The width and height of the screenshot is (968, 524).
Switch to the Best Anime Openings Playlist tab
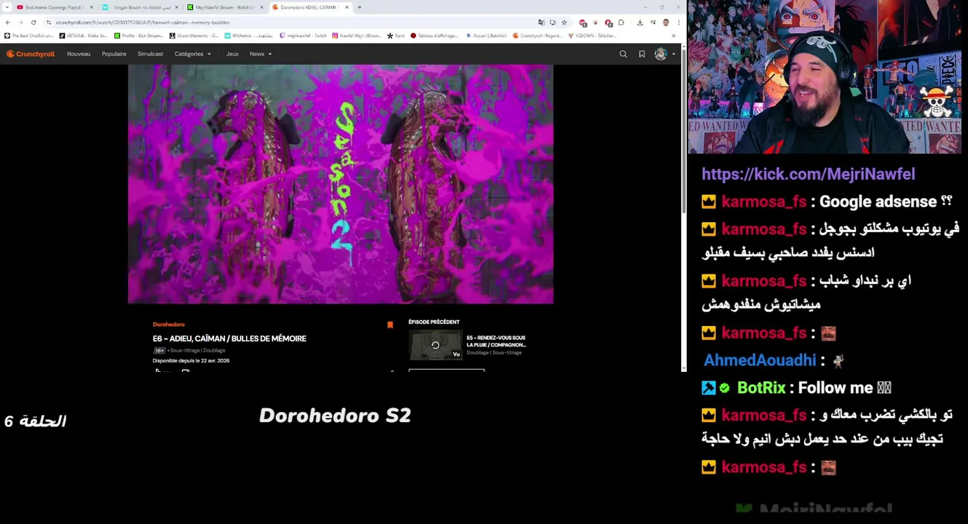[x=55, y=7]
